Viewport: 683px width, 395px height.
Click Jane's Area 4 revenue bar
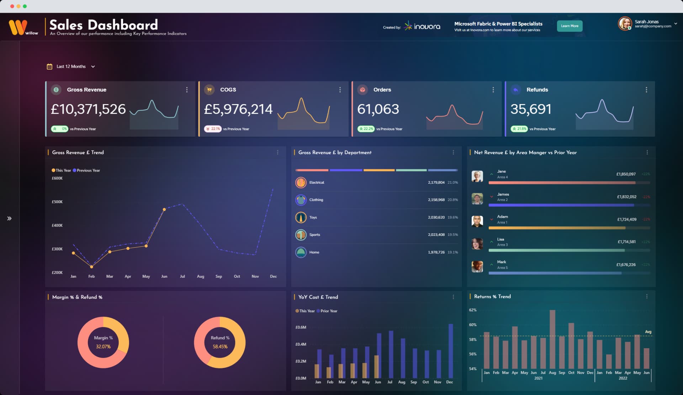[x=562, y=182]
